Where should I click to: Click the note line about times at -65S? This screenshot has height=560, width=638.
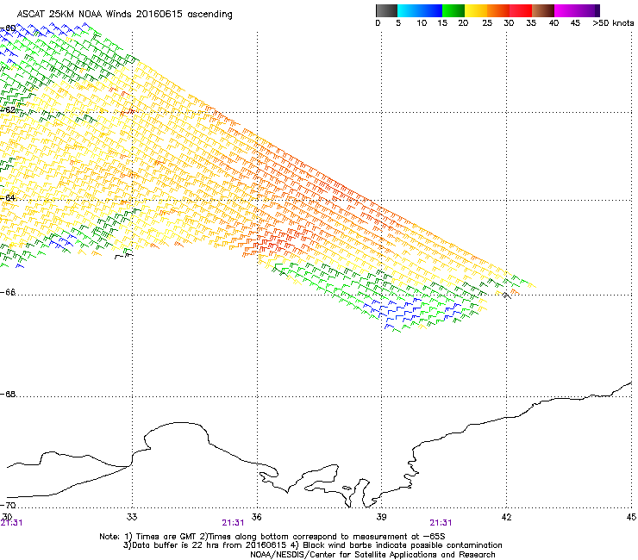[x=272, y=537]
